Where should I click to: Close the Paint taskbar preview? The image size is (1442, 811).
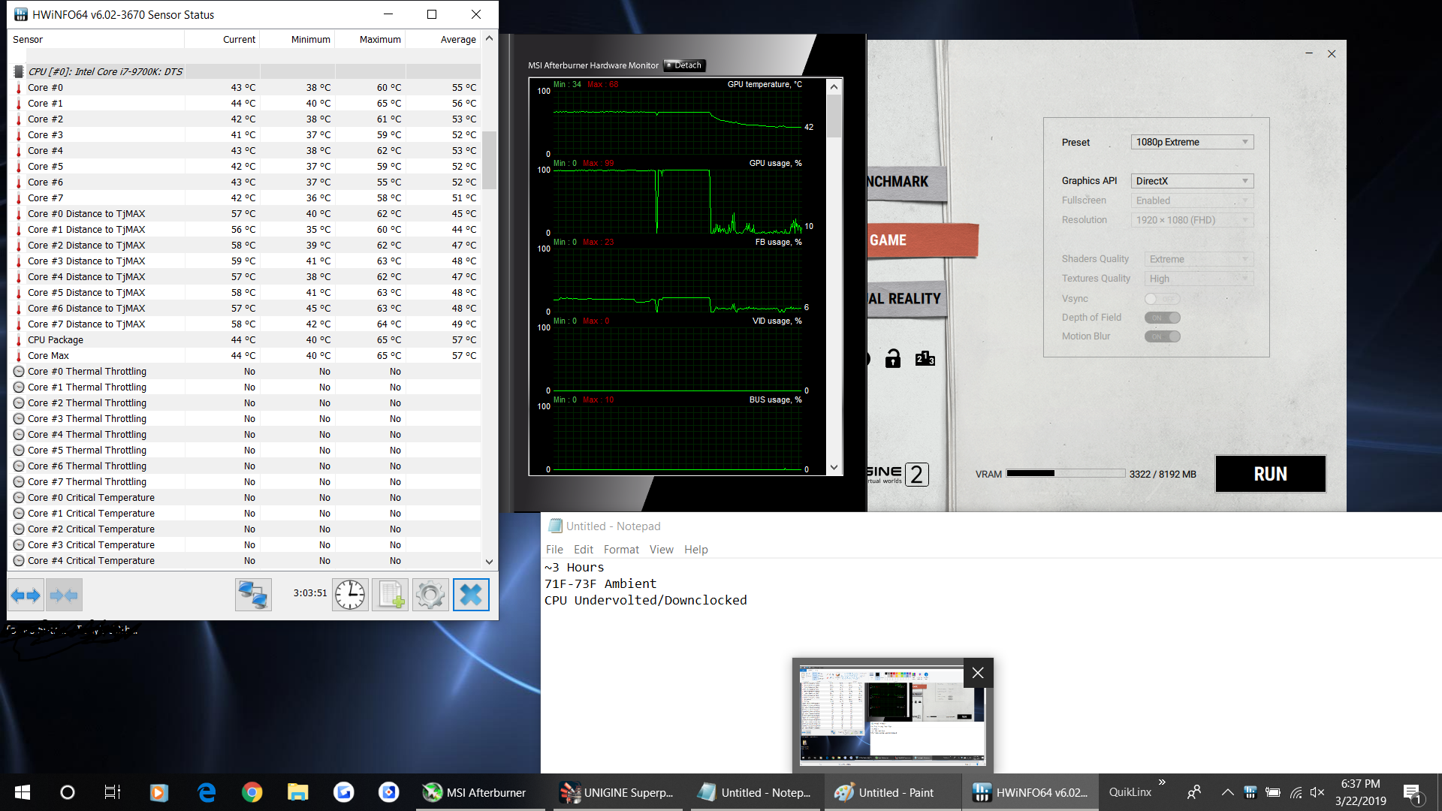tap(978, 673)
